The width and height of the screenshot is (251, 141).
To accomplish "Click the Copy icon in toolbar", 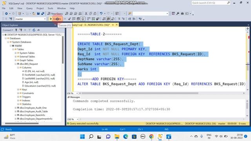I will [91, 14].
